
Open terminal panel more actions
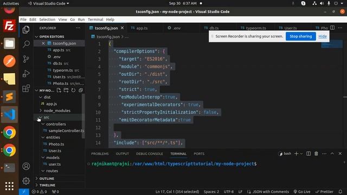point(324,154)
